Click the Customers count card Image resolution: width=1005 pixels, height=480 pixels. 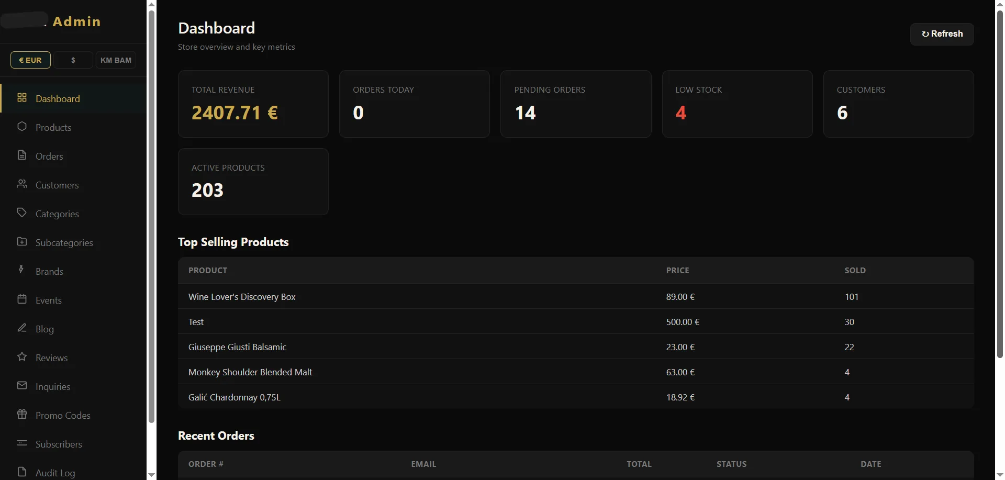tap(898, 104)
